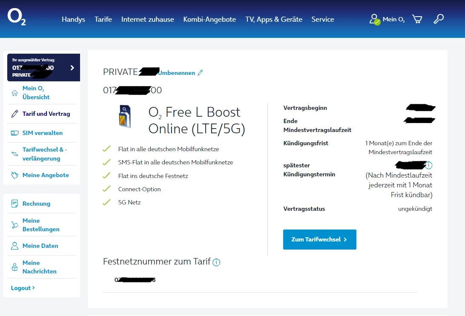The image size is (465, 316).
Task: Click the Zum Tarifwechsel button
Action: click(x=320, y=239)
